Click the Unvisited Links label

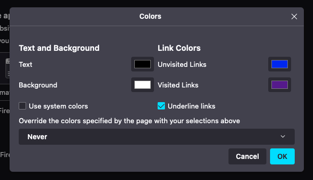[x=182, y=65]
